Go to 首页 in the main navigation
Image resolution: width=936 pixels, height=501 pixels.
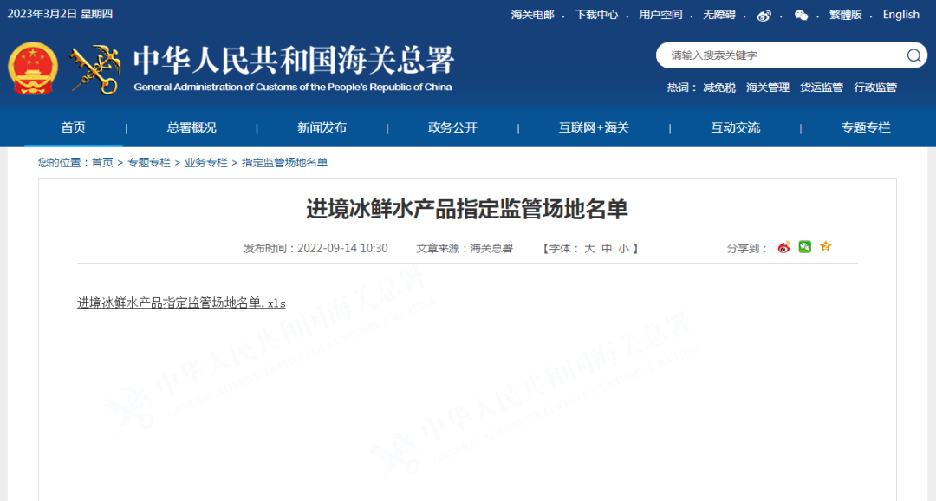click(x=73, y=127)
